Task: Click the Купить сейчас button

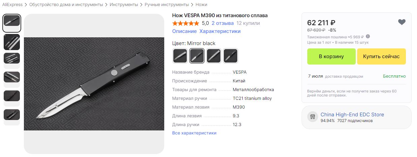Action: [381, 56]
